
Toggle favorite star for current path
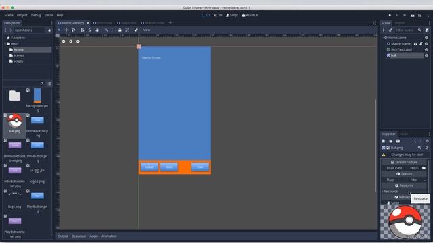click(x=49, y=30)
